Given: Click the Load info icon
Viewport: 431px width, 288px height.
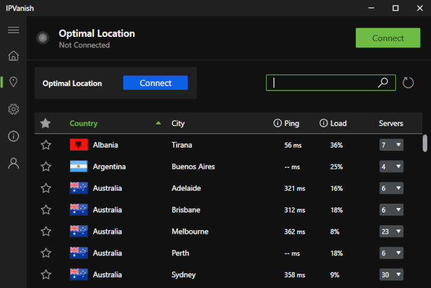Looking at the screenshot, I should click(323, 123).
